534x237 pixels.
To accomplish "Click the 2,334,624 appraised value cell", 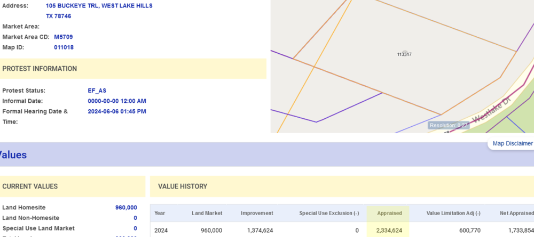I will 389,231.
